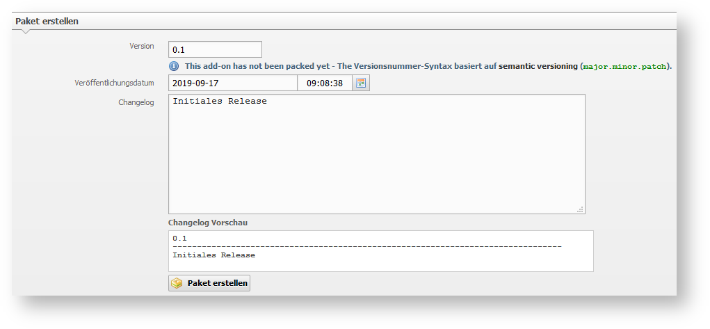Click the Version field label
The image size is (710, 329).
(x=142, y=46)
